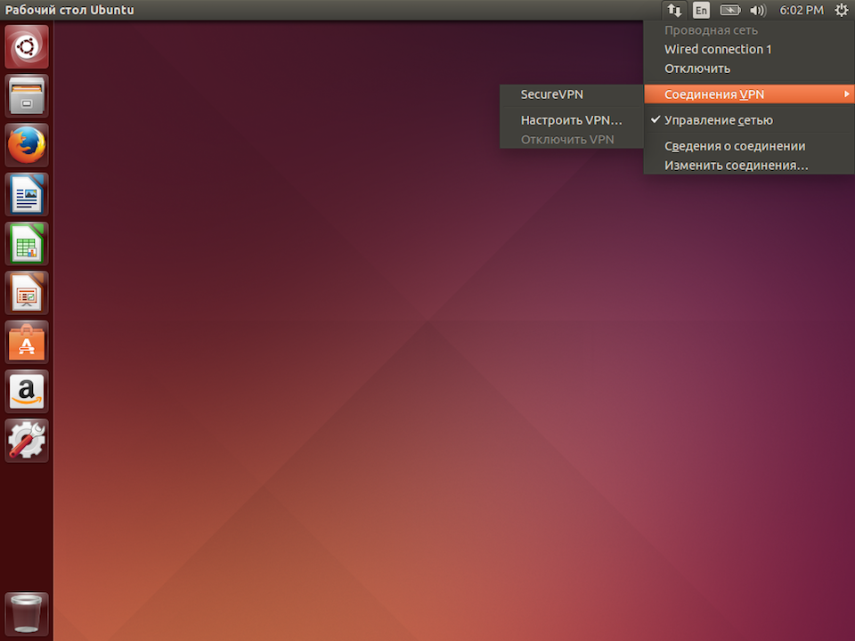Open the sound volume indicator
The width and height of the screenshot is (855, 641).
pyautogui.click(x=758, y=10)
